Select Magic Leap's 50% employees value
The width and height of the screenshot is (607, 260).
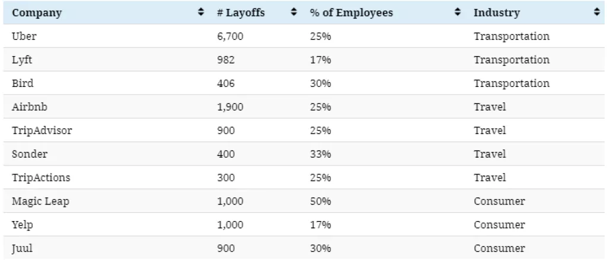pyautogui.click(x=321, y=201)
